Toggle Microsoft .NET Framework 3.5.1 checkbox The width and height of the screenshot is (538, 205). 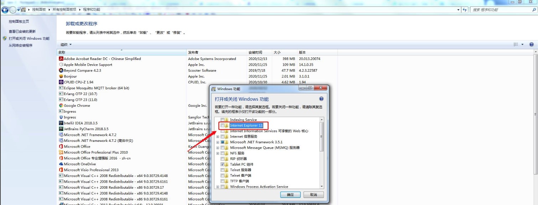[223, 142]
